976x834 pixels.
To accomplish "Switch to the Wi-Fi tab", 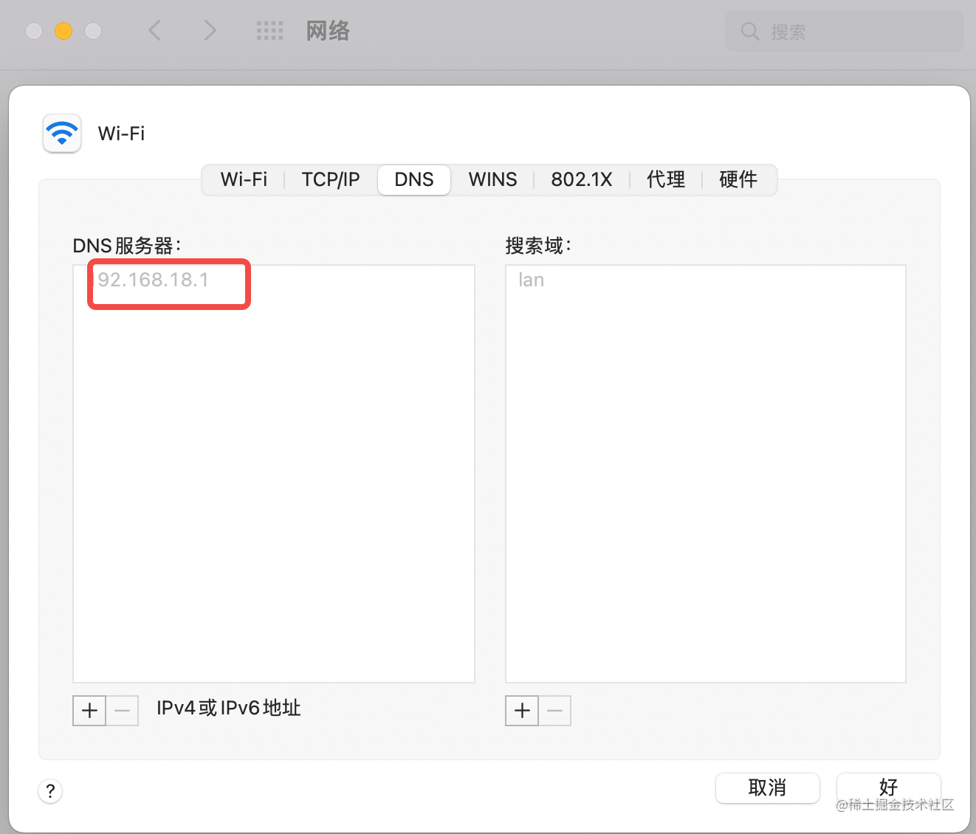I will pyautogui.click(x=244, y=179).
